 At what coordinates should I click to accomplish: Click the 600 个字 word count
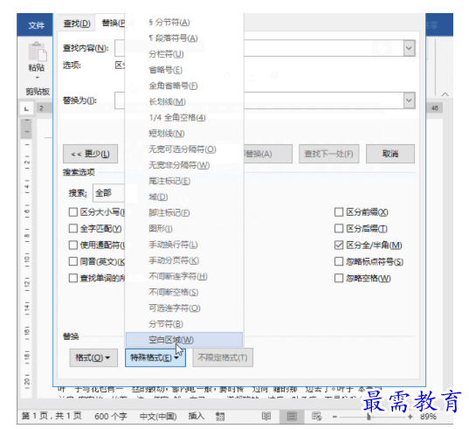[111, 417]
